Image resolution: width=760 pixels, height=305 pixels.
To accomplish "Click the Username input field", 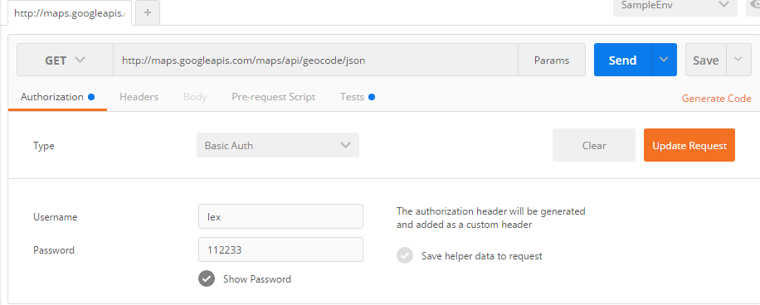I will coord(280,216).
